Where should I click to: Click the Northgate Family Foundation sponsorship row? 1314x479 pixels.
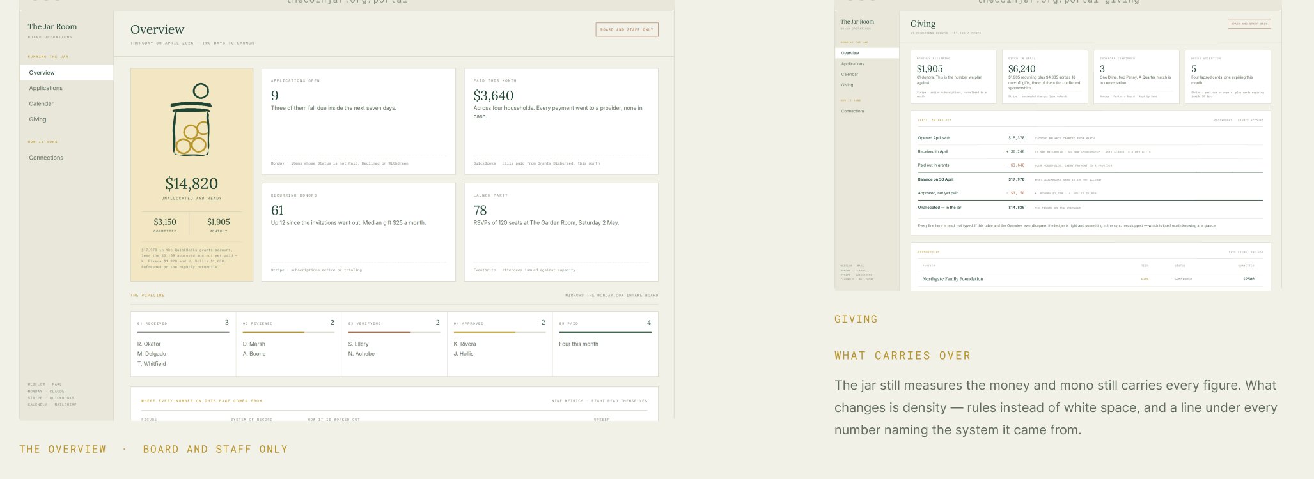click(x=1090, y=279)
